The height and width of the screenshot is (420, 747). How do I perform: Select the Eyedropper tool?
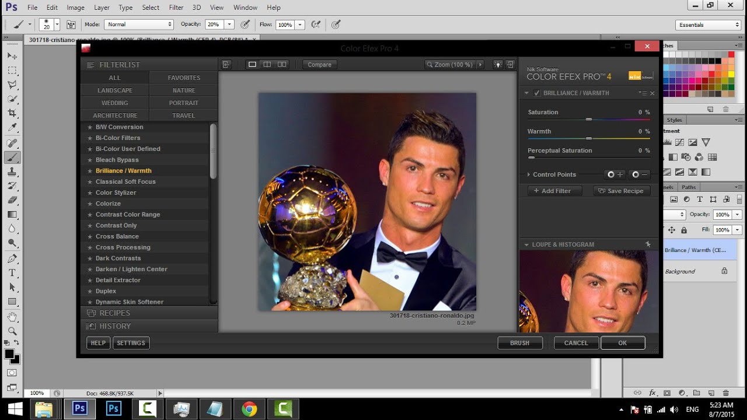pos(12,128)
